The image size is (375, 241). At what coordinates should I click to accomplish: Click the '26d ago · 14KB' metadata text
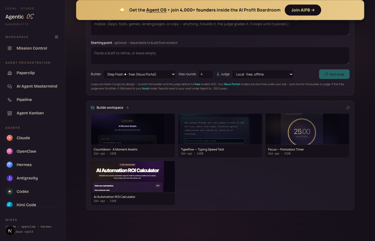pyautogui.click(x=105, y=201)
